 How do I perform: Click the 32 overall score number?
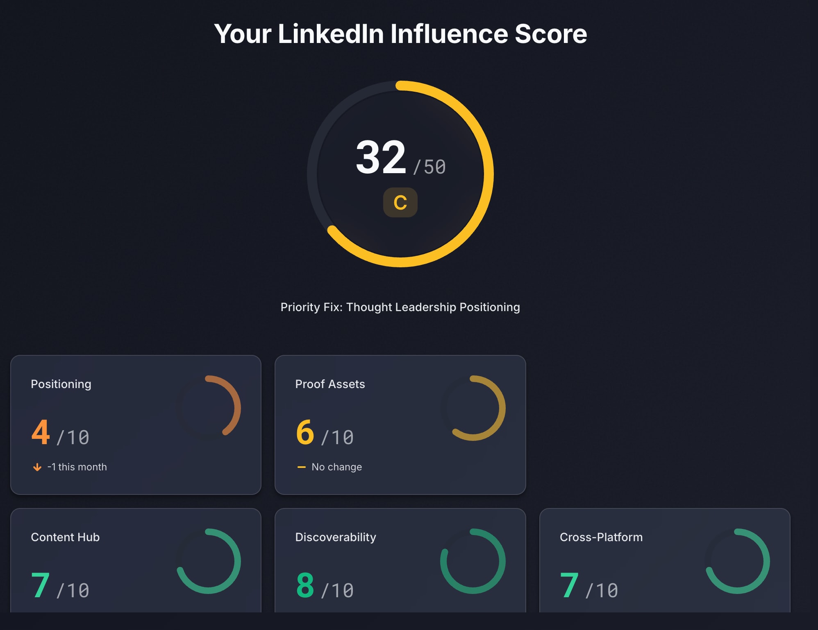click(x=381, y=158)
